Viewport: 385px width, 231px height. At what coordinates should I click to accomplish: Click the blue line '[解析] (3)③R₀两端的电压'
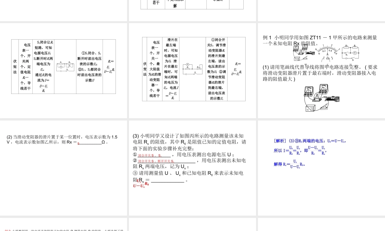(x=310, y=141)
